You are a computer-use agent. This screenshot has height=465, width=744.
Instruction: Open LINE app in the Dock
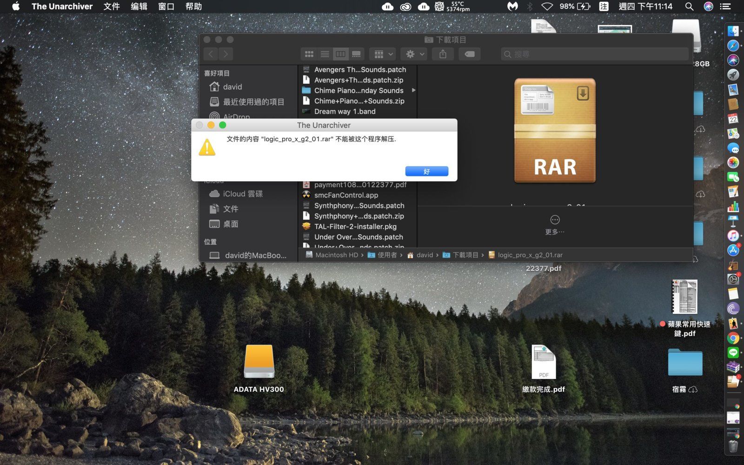[x=733, y=352]
